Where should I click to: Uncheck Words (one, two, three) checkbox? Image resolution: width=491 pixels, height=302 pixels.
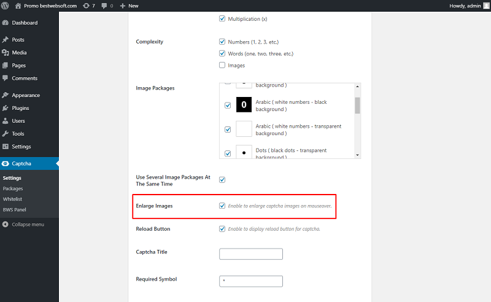point(222,53)
